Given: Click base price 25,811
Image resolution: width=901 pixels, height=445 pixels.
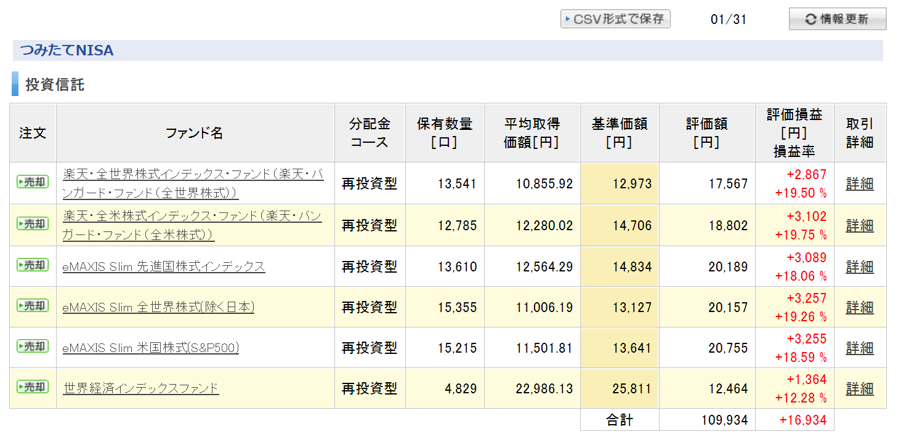Looking at the screenshot, I should tap(632, 388).
